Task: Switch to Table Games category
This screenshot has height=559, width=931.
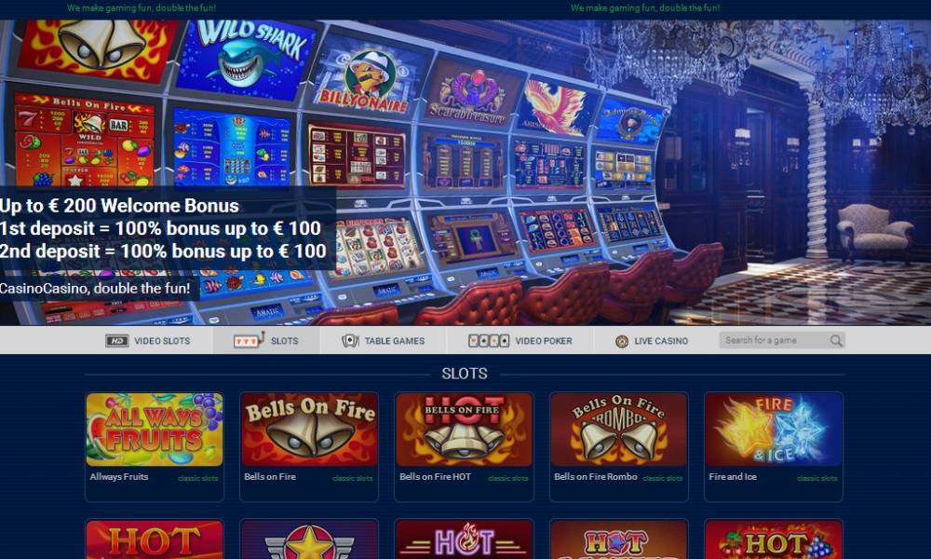Action: click(x=383, y=340)
